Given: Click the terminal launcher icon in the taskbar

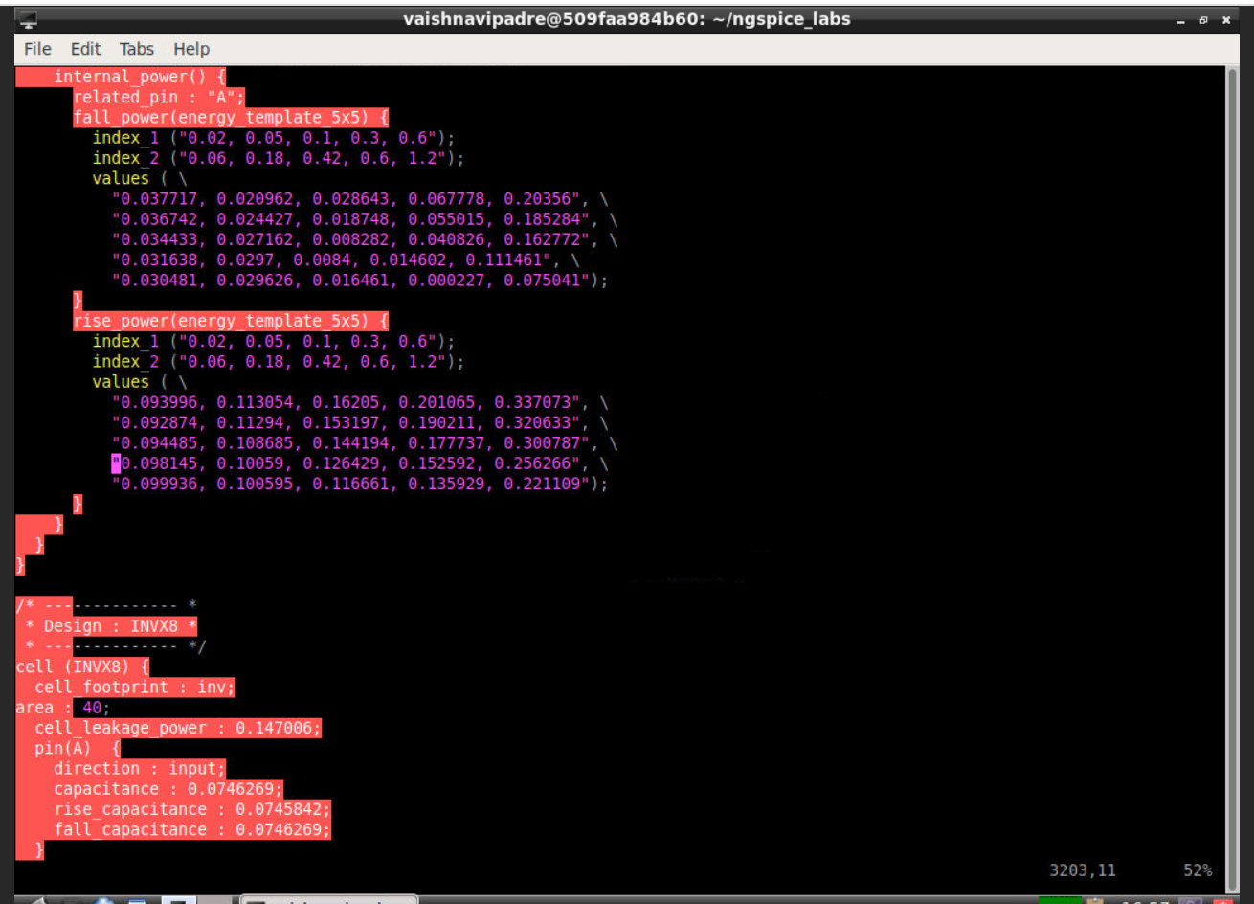Looking at the screenshot, I should click(x=177, y=898).
